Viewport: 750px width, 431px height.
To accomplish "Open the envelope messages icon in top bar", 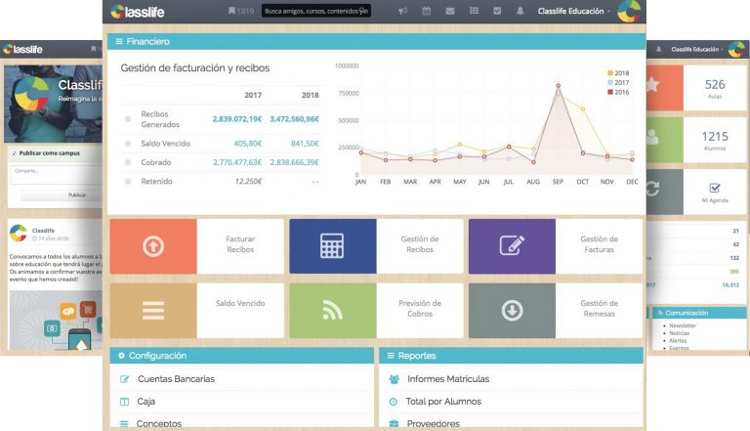I will (450, 11).
